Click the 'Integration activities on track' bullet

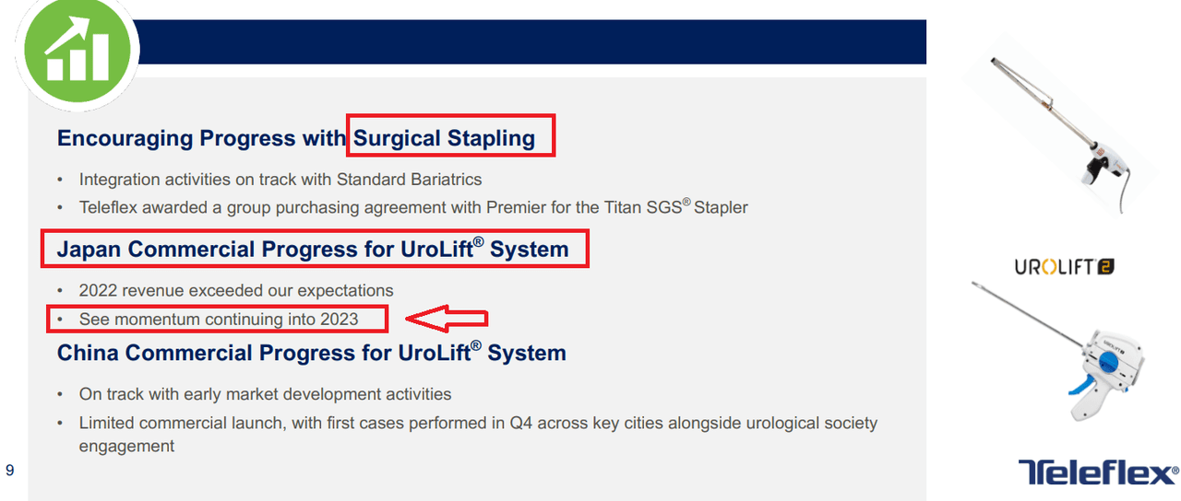pyautogui.click(x=280, y=179)
